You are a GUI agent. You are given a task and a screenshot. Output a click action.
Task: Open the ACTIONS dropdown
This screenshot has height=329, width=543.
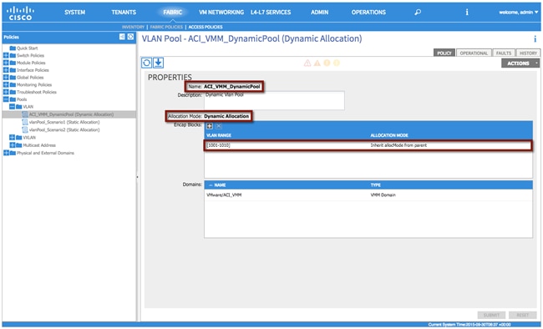(520, 63)
